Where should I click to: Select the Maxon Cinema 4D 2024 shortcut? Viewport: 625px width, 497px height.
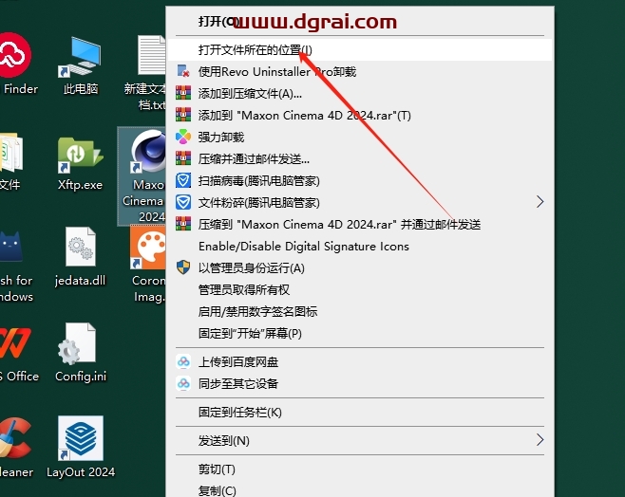[x=143, y=176]
